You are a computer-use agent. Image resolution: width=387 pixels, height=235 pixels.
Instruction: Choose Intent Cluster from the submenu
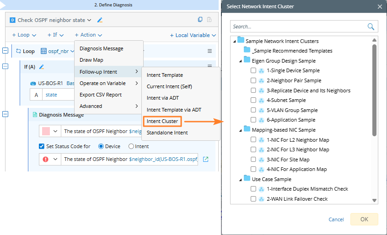[x=162, y=121]
